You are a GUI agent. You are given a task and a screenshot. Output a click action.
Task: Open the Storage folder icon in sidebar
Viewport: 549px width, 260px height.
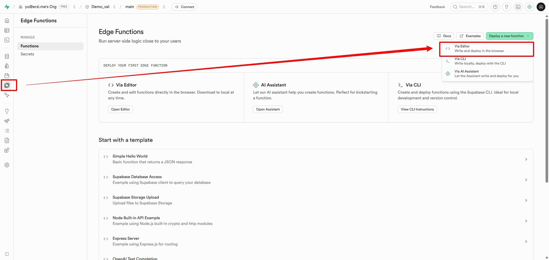(7, 76)
